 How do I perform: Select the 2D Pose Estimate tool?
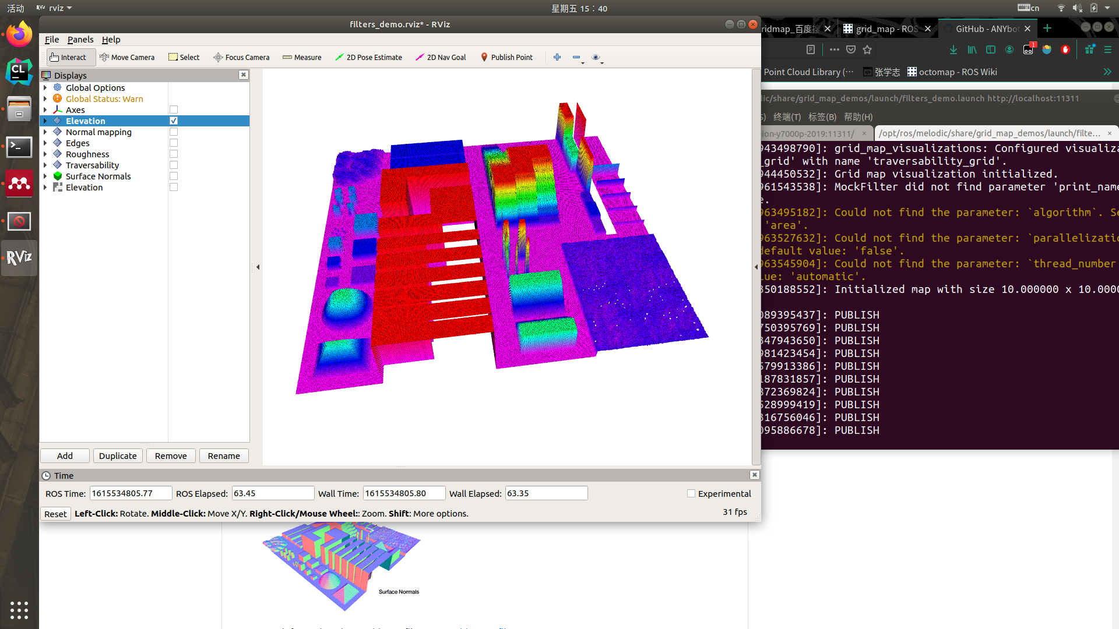(x=368, y=57)
